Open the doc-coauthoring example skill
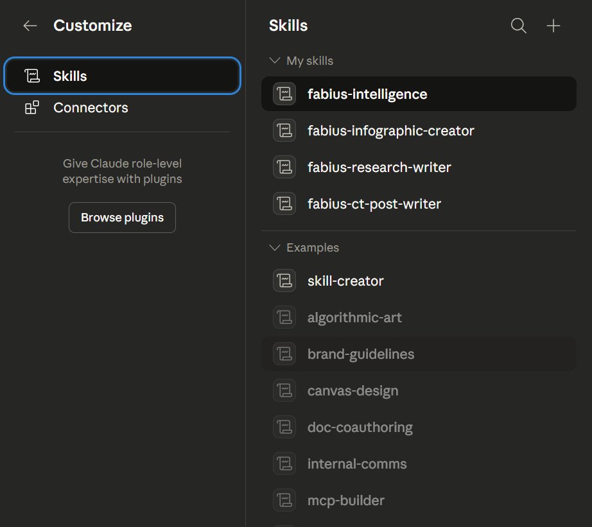Screen dimensions: 592x527 [x=360, y=428]
